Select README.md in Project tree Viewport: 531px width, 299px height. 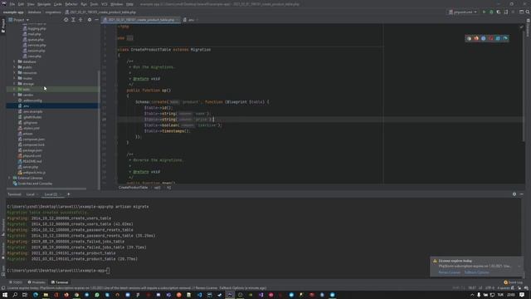point(32,161)
